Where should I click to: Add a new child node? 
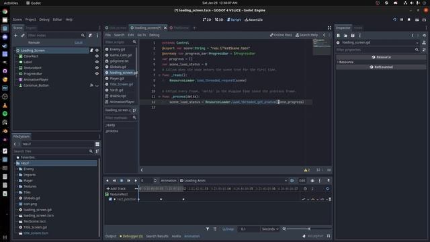[15, 36]
